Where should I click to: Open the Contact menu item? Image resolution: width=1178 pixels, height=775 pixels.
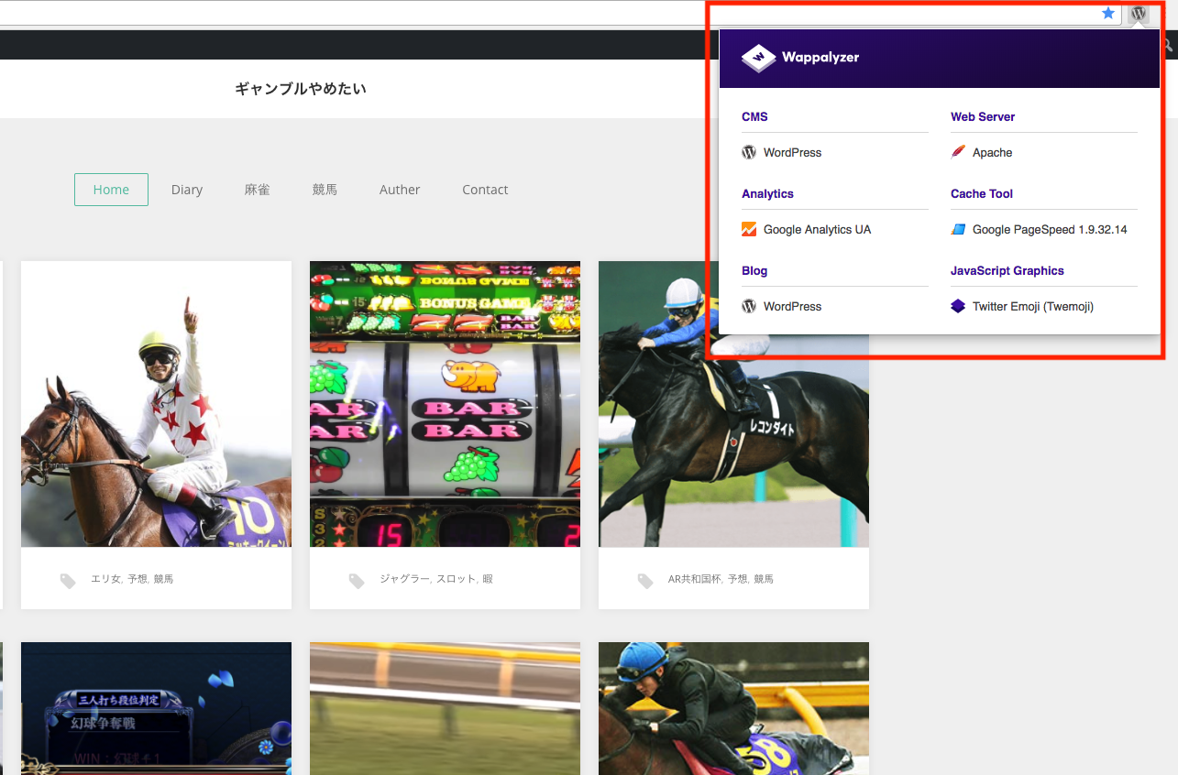(x=485, y=190)
